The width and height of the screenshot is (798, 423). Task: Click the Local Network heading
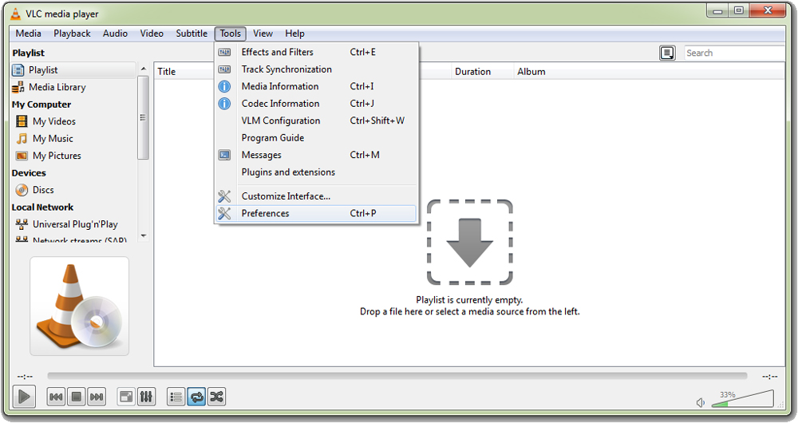pyautogui.click(x=43, y=208)
